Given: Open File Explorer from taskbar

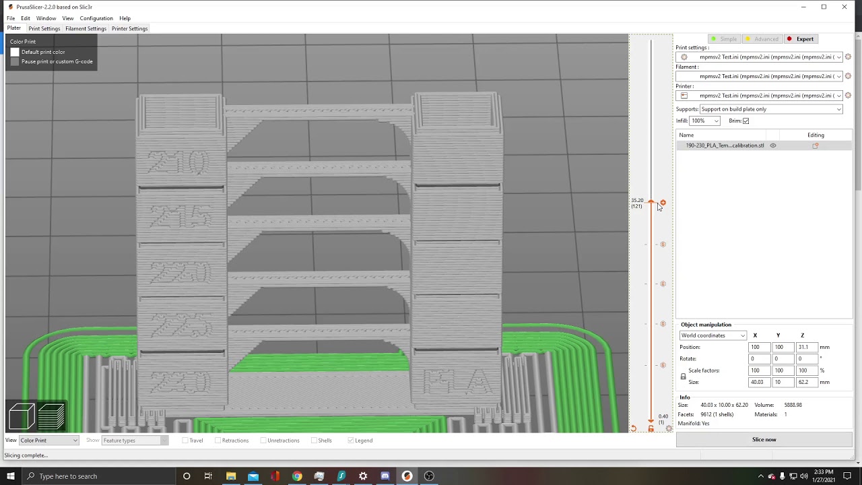Looking at the screenshot, I should point(231,476).
